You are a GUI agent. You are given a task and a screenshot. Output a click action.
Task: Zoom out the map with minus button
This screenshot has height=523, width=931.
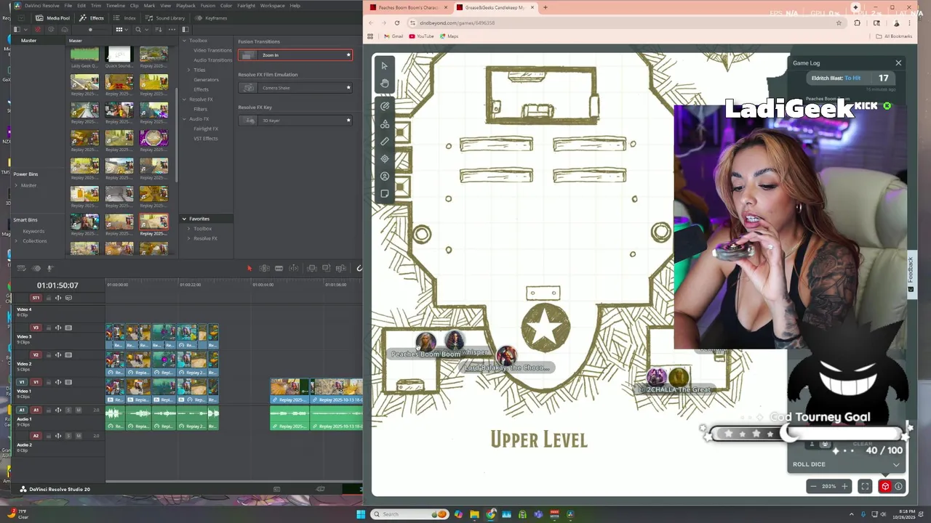tap(813, 487)
